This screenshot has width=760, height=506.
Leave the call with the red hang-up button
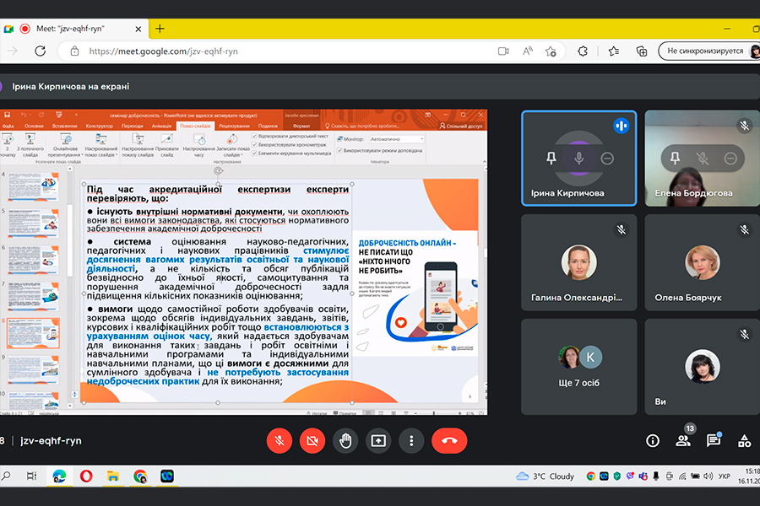click(x=449, y=440)
